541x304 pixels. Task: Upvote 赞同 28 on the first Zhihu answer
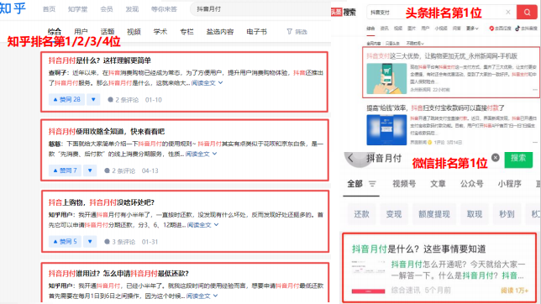(x=66, y=100)
